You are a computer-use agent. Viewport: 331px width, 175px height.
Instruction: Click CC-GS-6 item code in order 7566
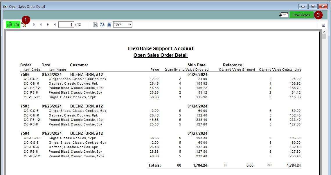31,79
